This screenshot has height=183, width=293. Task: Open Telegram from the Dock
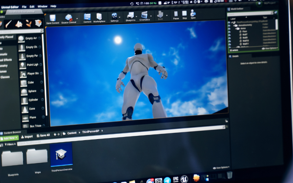point(167,180)
